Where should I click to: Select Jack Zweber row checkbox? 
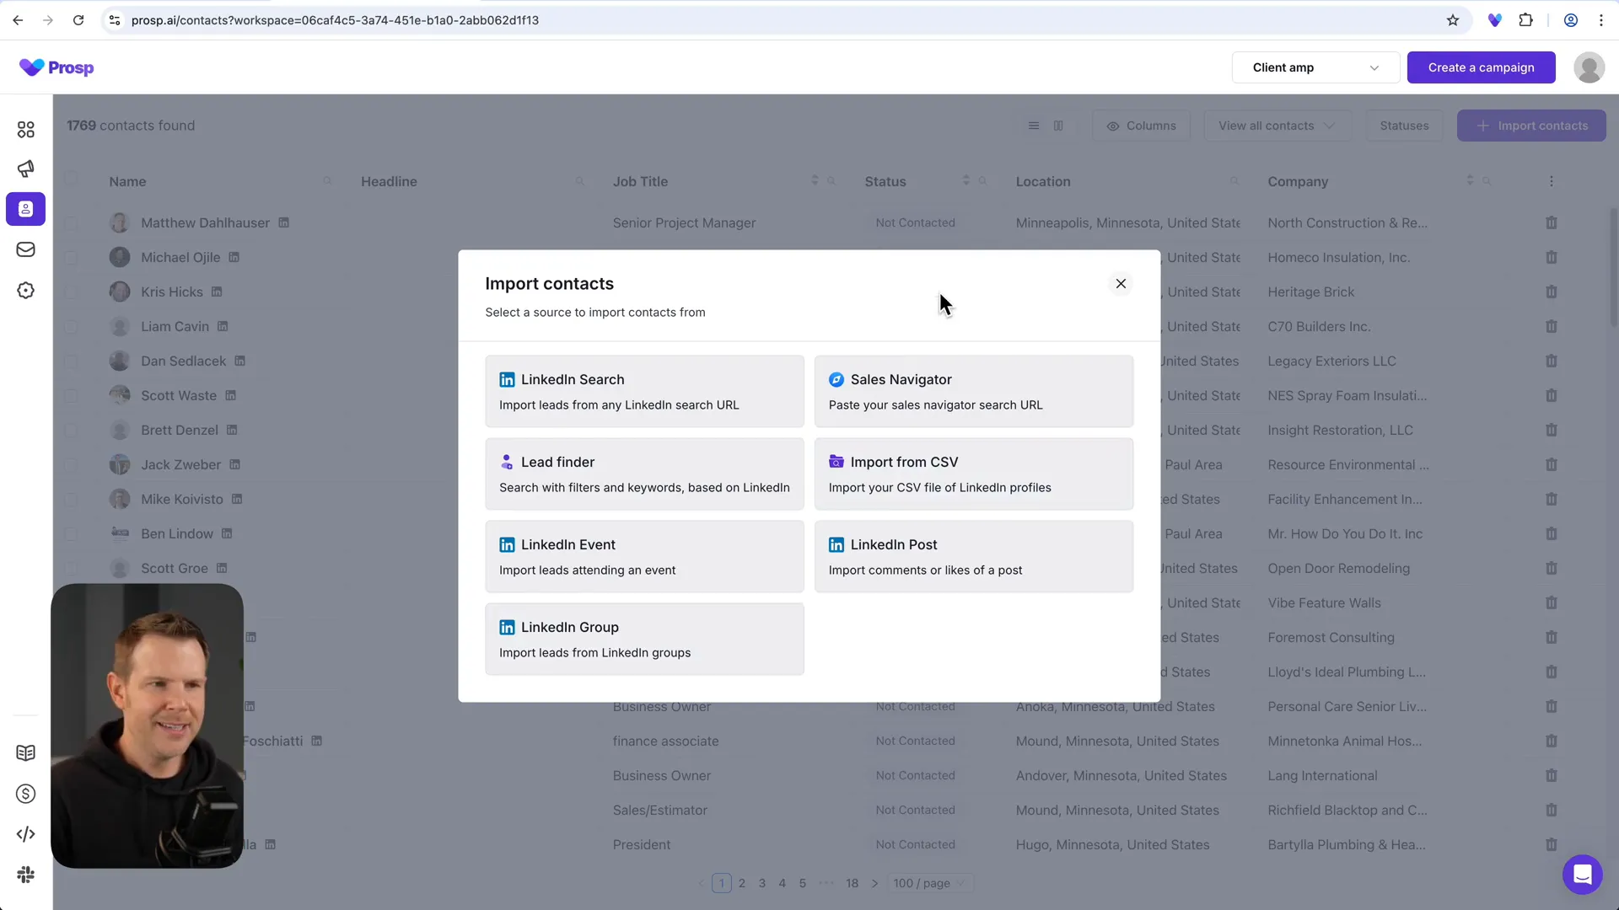tap(71, 464)
